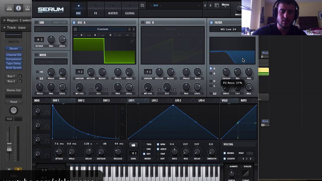This screenshot has height=181, width=322.
Task: Open the LFO shape folder icon
Action: click(x=133, y=145)
